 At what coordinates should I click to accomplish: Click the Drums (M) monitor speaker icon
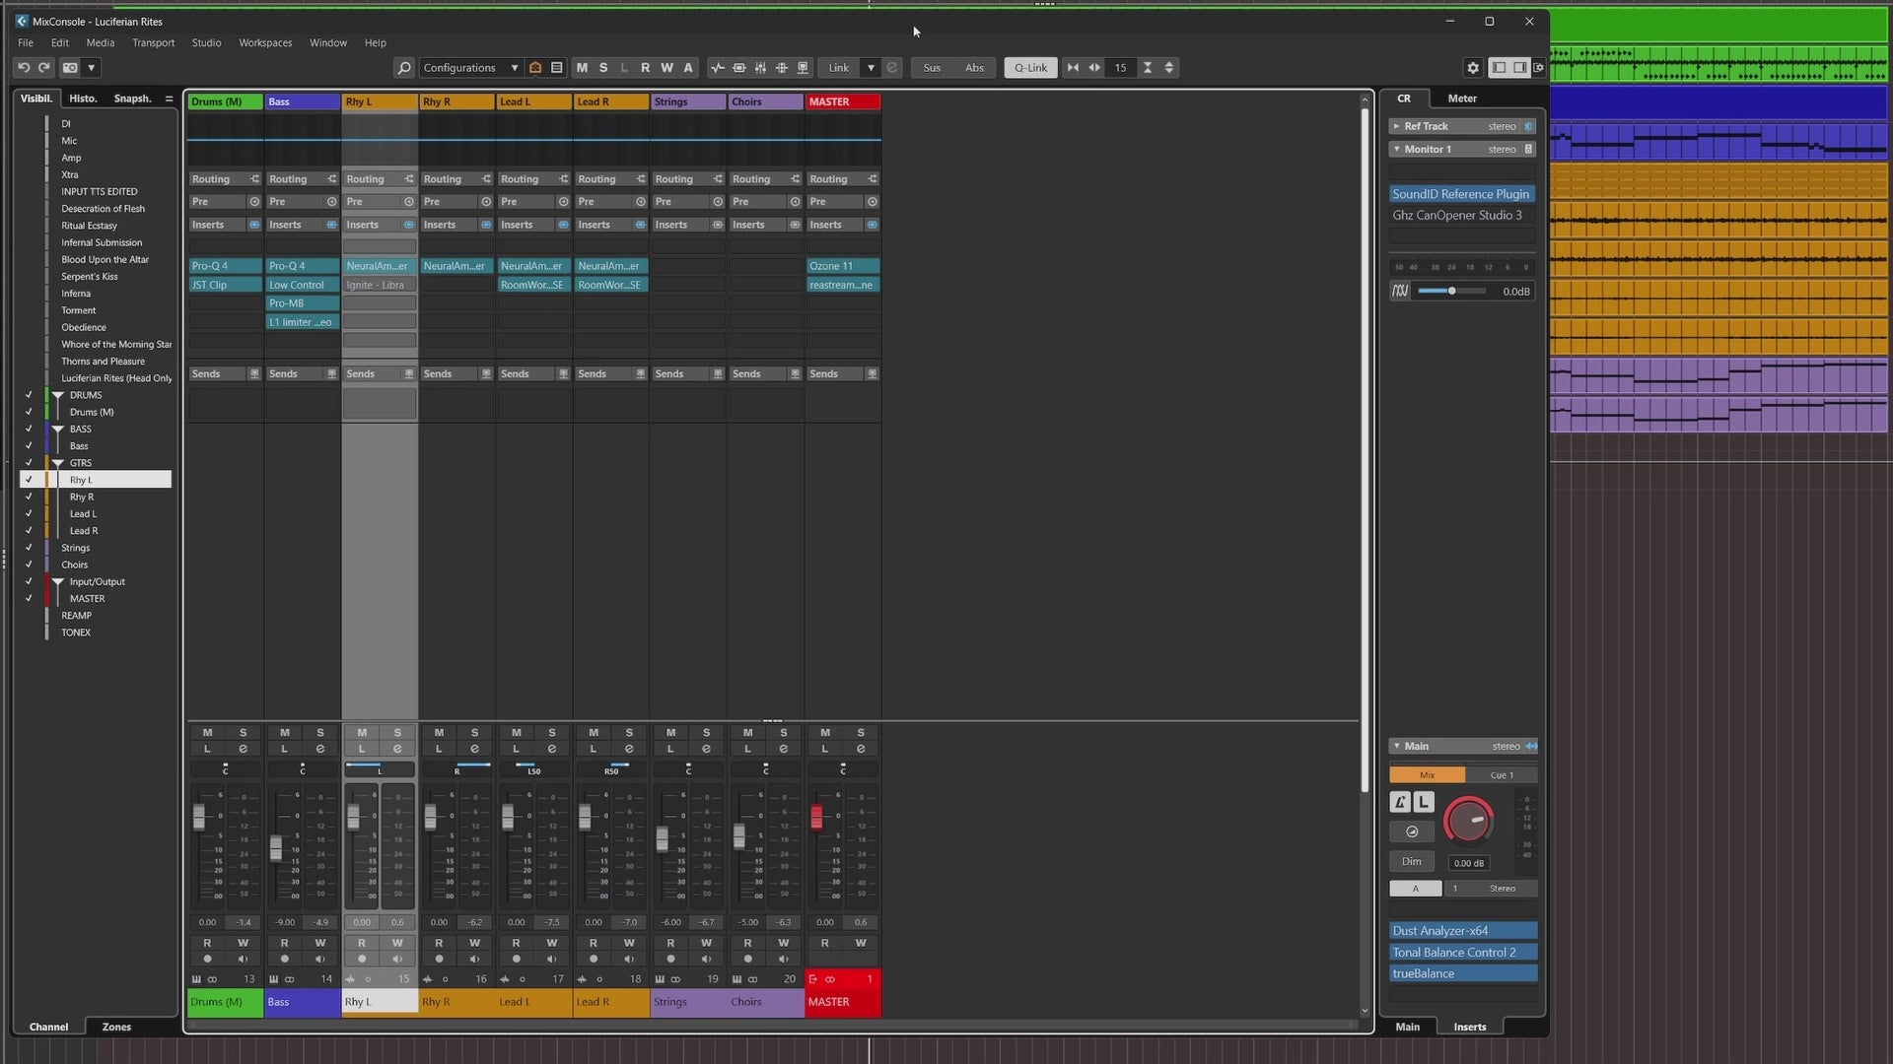tap(243, 959)
